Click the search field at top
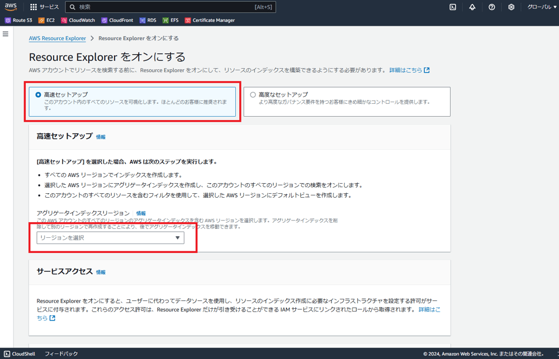The image size is (559, 359). pos(170,7)
